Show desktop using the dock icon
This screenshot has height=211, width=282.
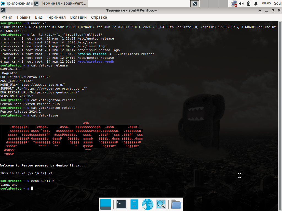point(105,204)
